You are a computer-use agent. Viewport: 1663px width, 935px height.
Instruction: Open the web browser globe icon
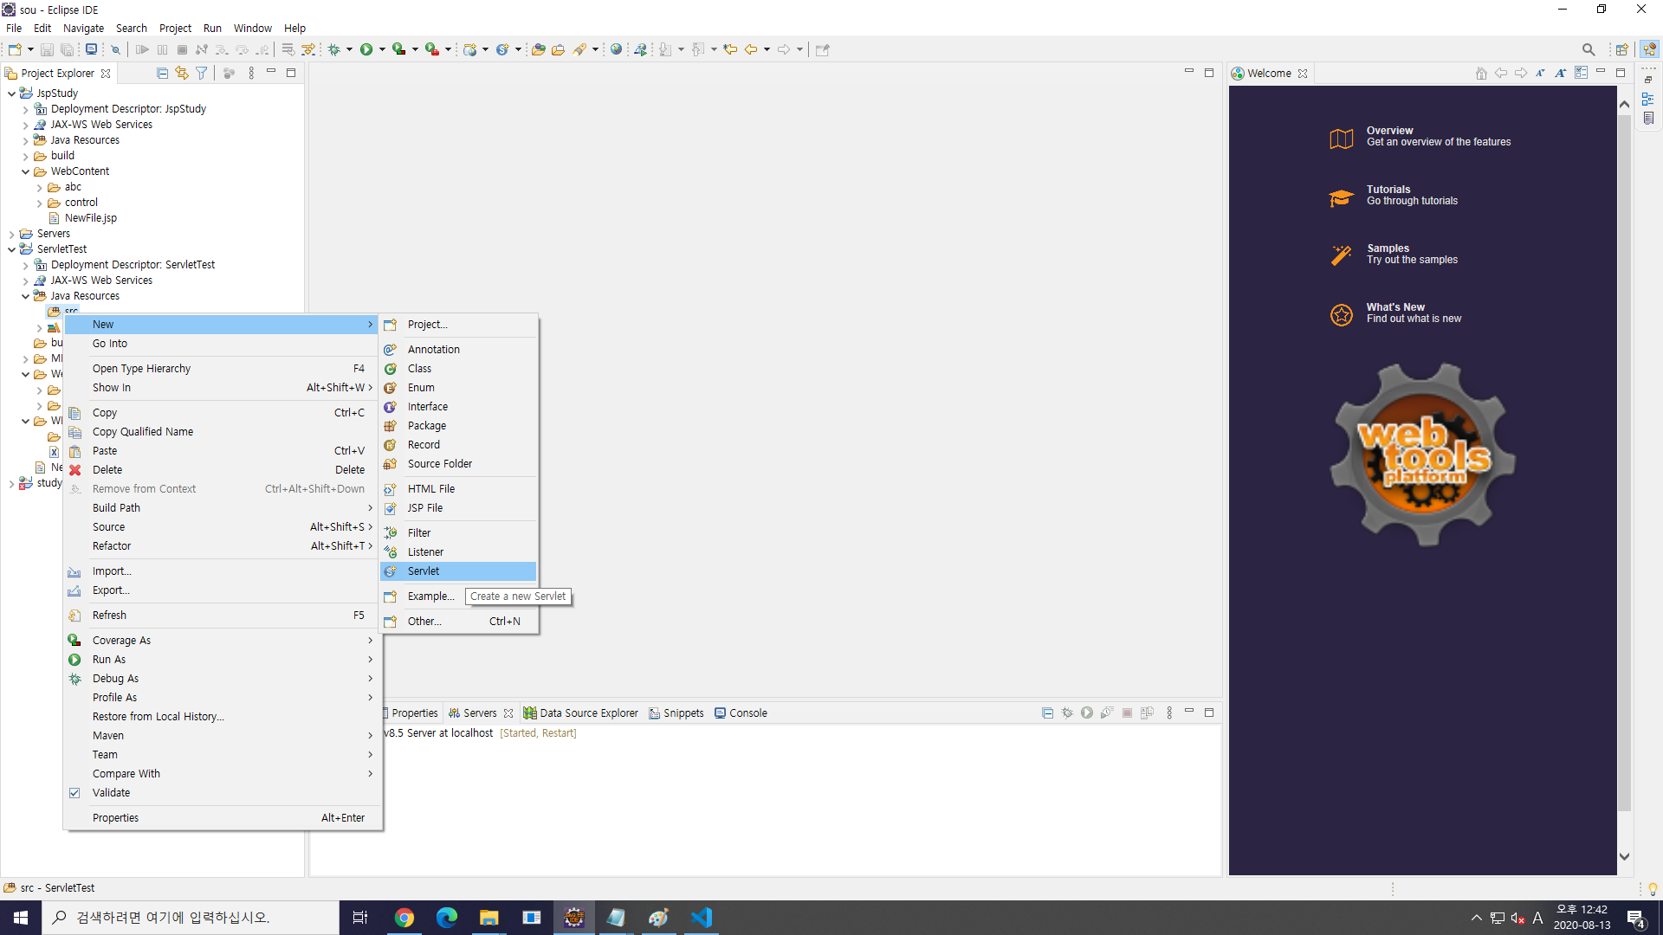pyautogui.click(x=616, y=49)
